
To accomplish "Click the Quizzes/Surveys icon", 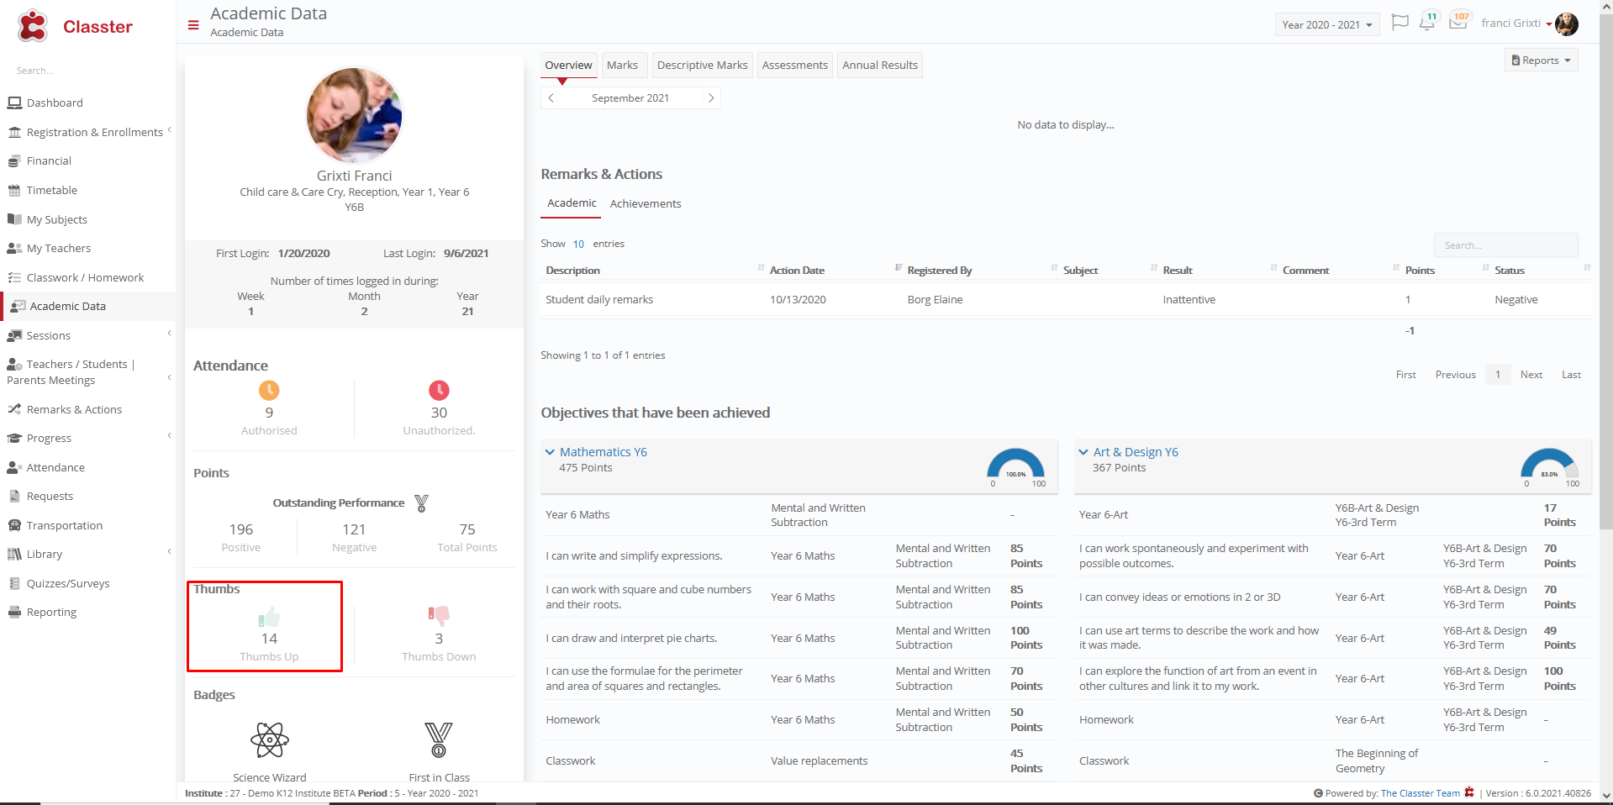I will click(14, 583).
